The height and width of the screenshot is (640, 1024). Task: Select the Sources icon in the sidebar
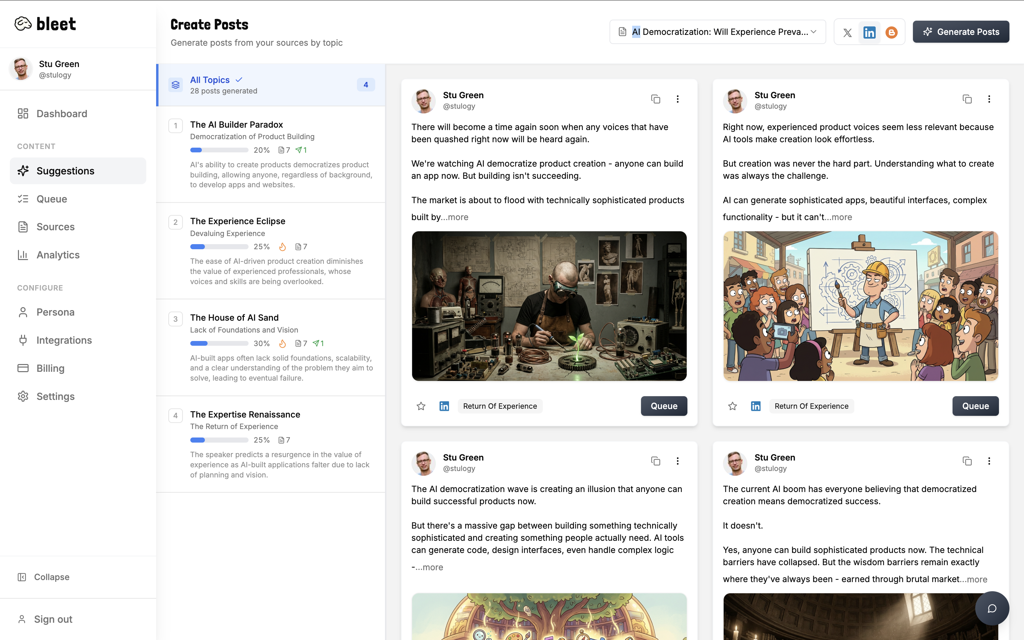(23, 227)
